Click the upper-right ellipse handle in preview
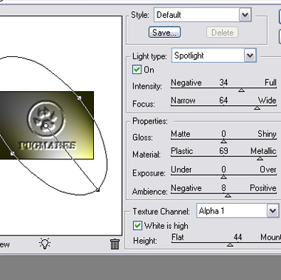281x280 pixels. pos(79,99)
